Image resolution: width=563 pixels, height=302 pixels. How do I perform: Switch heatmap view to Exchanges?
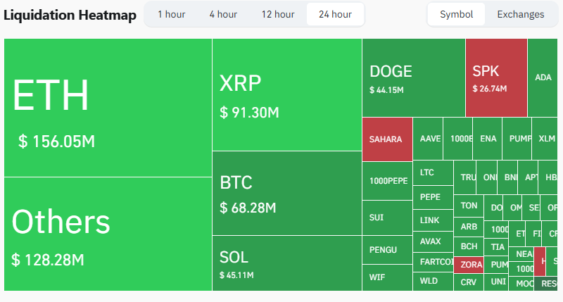coord(520,14)
